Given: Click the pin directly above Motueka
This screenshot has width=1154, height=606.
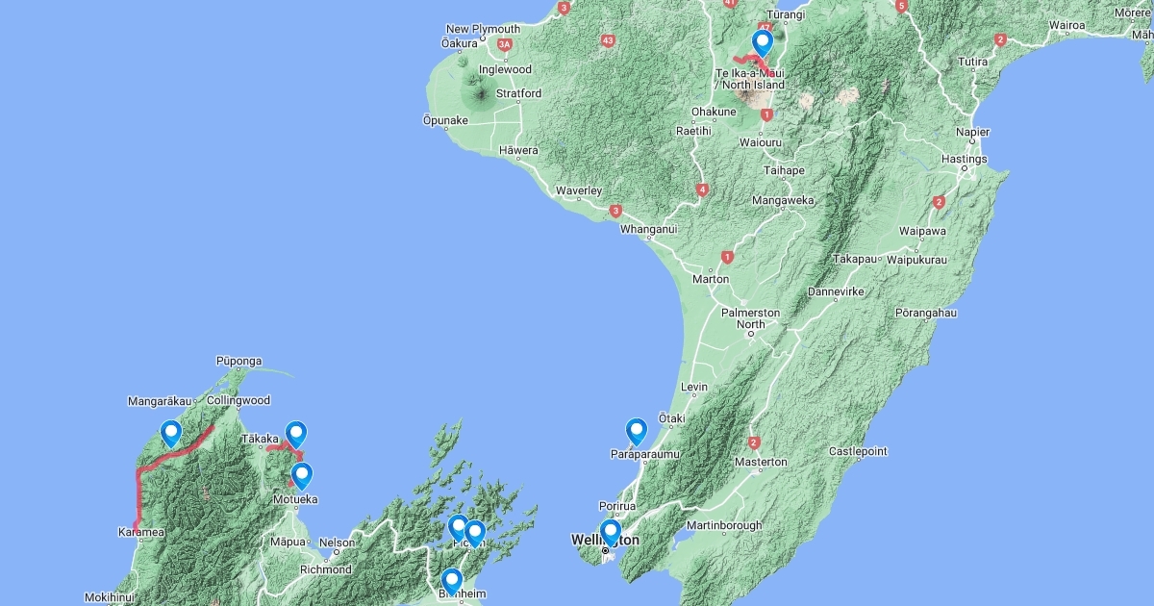Looking at the screenshot, I should pyautogui.click(x=302, y=476).
